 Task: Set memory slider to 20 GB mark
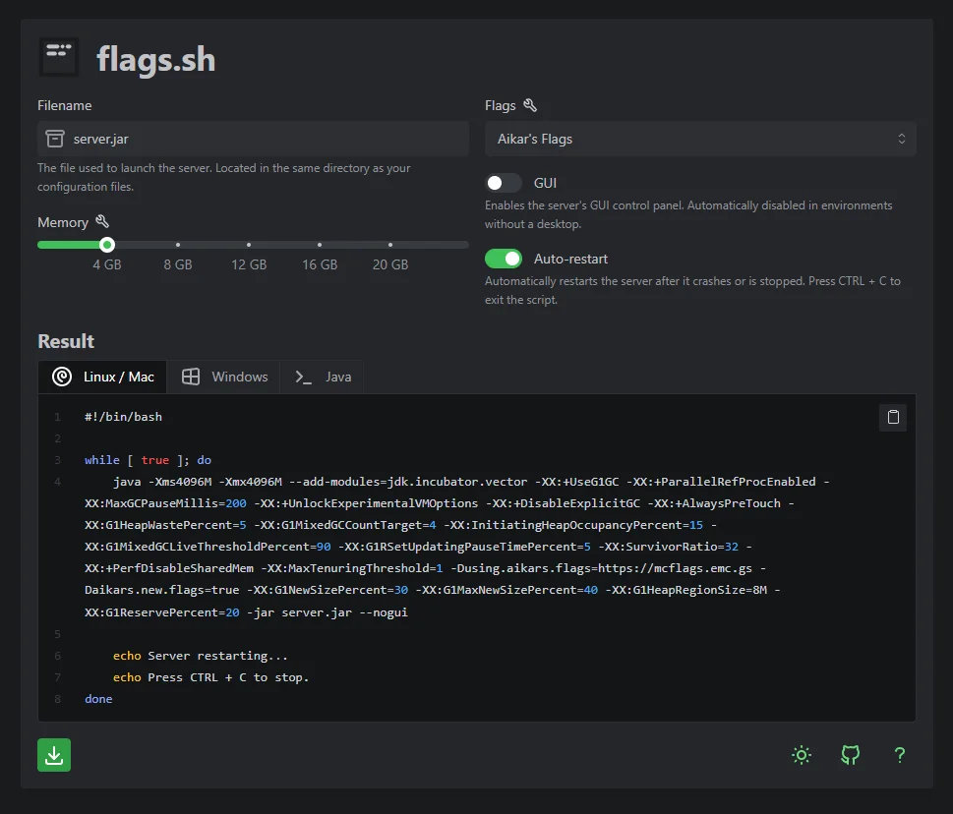pos(390,245)
